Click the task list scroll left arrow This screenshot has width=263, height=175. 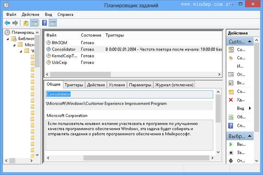[47, 74]
